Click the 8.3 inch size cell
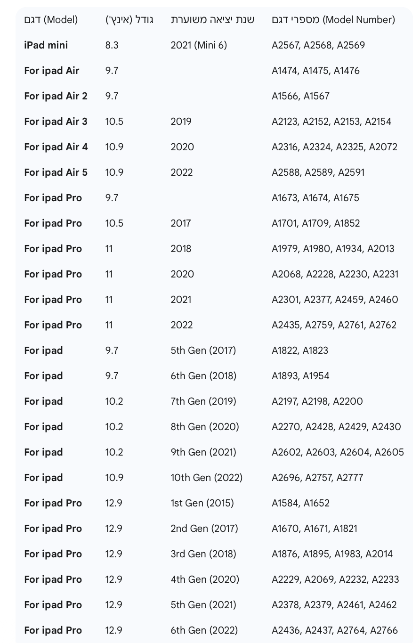This screenshot has height=644, width=420. [x=112, y=45]
